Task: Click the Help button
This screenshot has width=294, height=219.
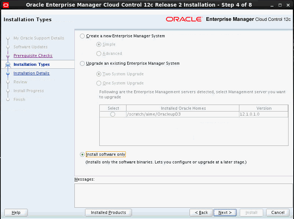Action: click(x=16, y=213)
